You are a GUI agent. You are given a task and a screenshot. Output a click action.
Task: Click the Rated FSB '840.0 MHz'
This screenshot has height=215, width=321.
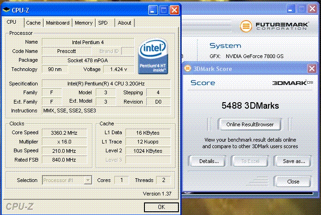tap(64, 160)
